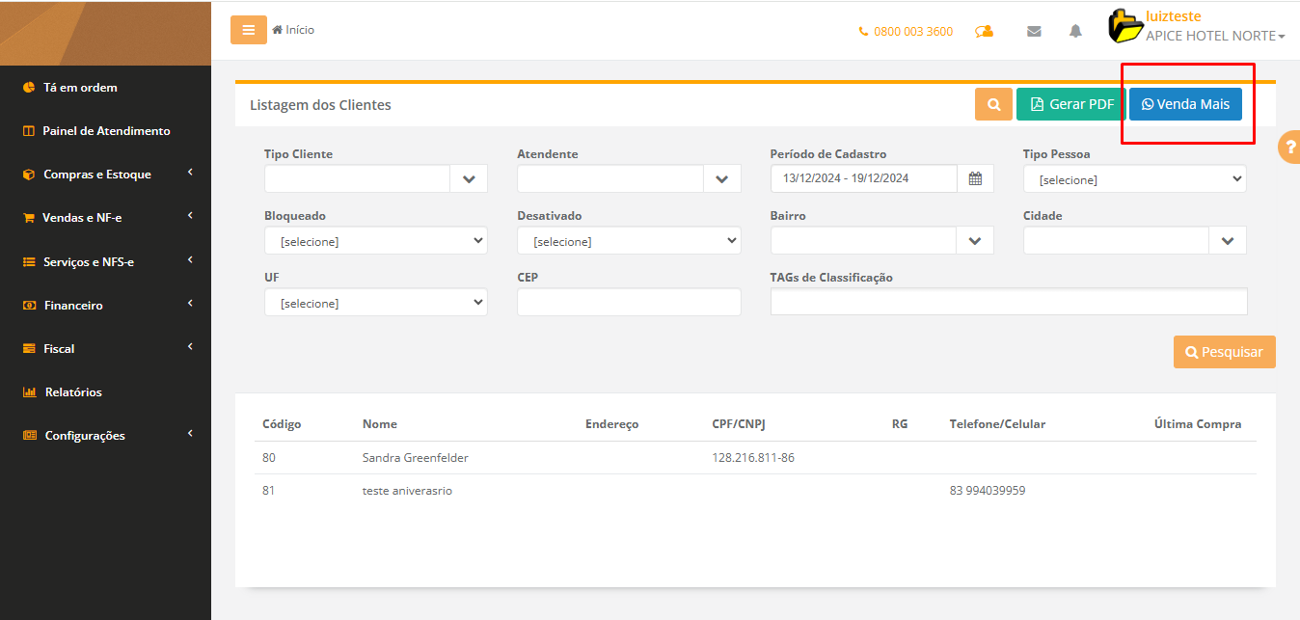Expand Compras e Estoque sidebar menu
Viewport: 1300px width, 620px height.
97,175
